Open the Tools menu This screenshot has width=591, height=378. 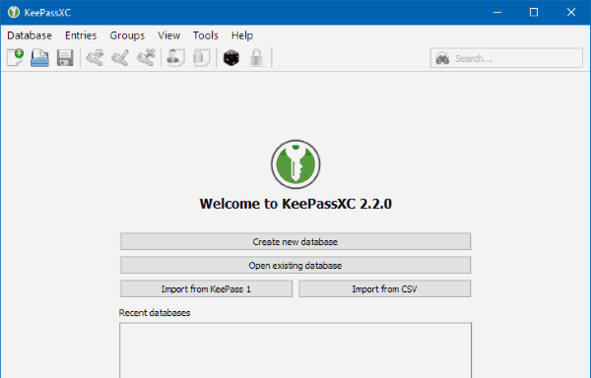coord(206,35)
